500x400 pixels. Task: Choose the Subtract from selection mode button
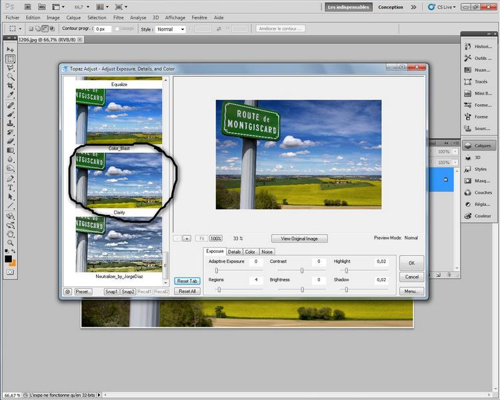coord(45,29)
